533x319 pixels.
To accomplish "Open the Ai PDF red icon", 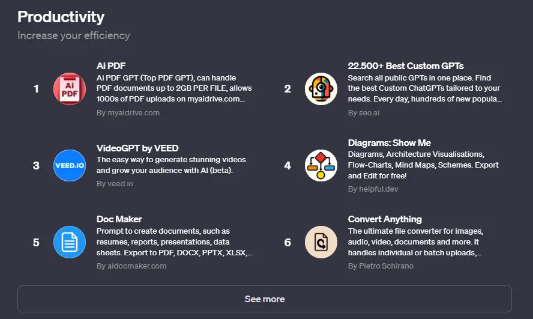I will click(70, 89).
